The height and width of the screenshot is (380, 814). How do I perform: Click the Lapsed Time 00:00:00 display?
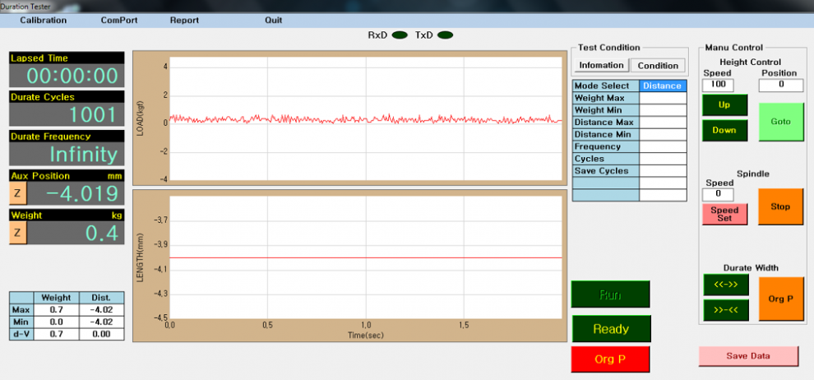pyautogui.click(x=67, y=76)
